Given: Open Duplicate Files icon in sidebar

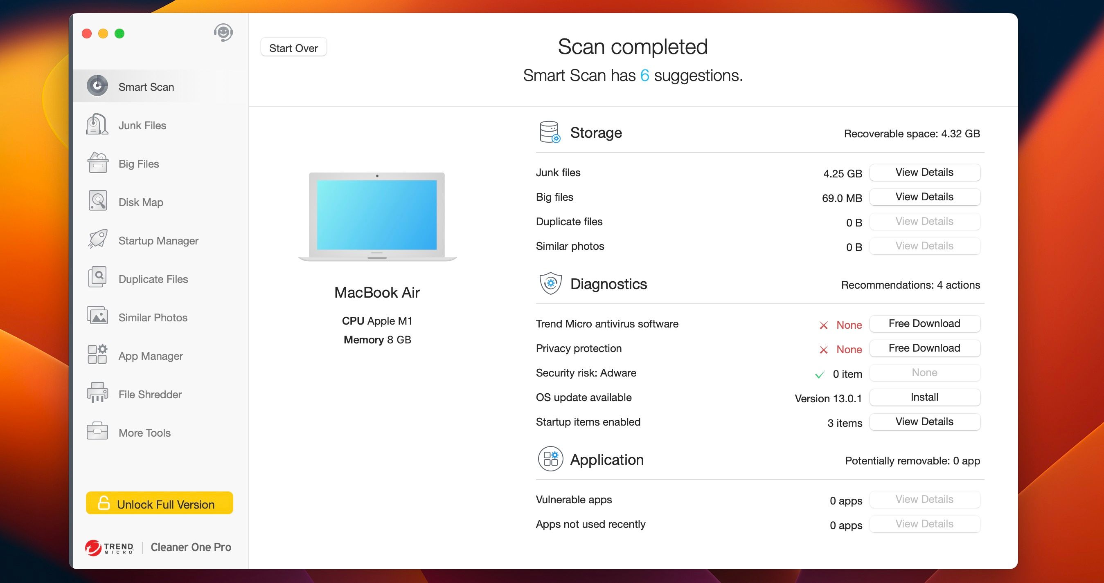Looking at the screenshot, I should [x=97, y=278].
